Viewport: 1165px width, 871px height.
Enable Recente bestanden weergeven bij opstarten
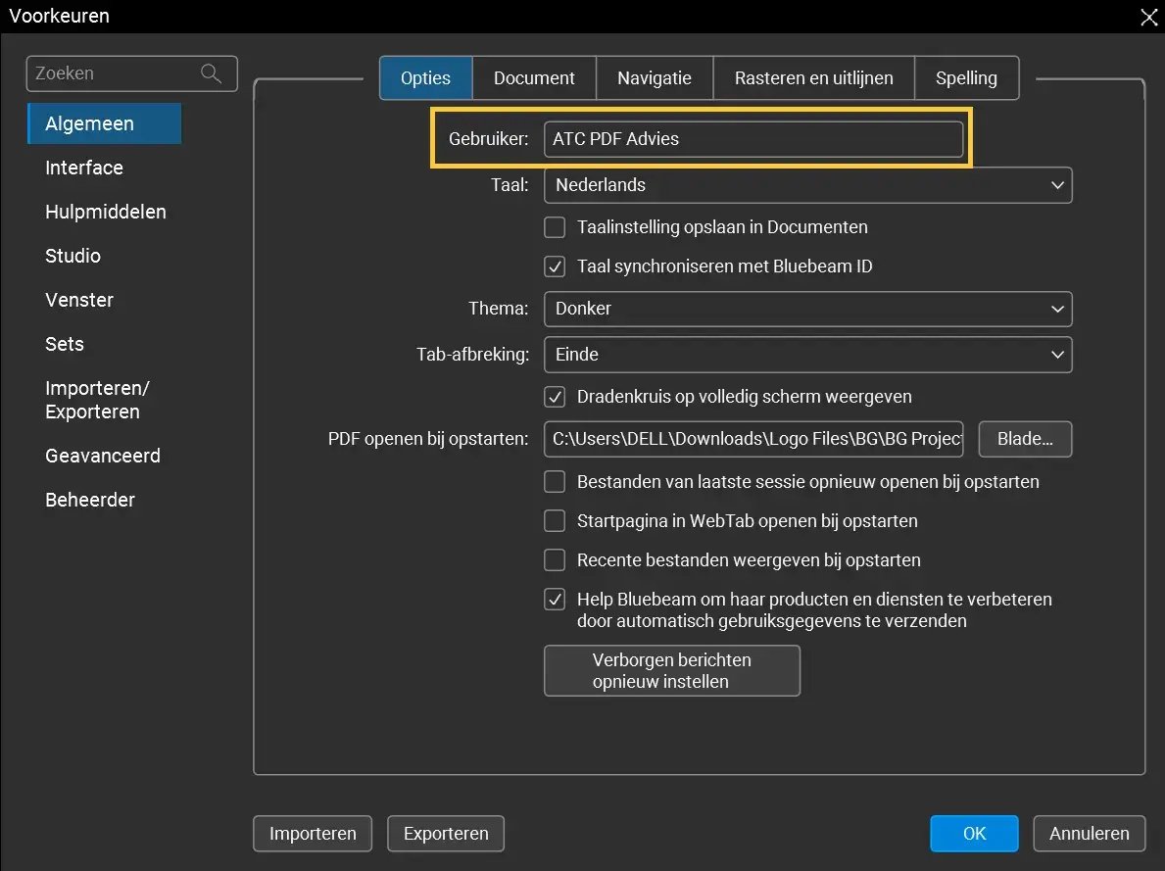pyautogui.click(x=555, y=560)
